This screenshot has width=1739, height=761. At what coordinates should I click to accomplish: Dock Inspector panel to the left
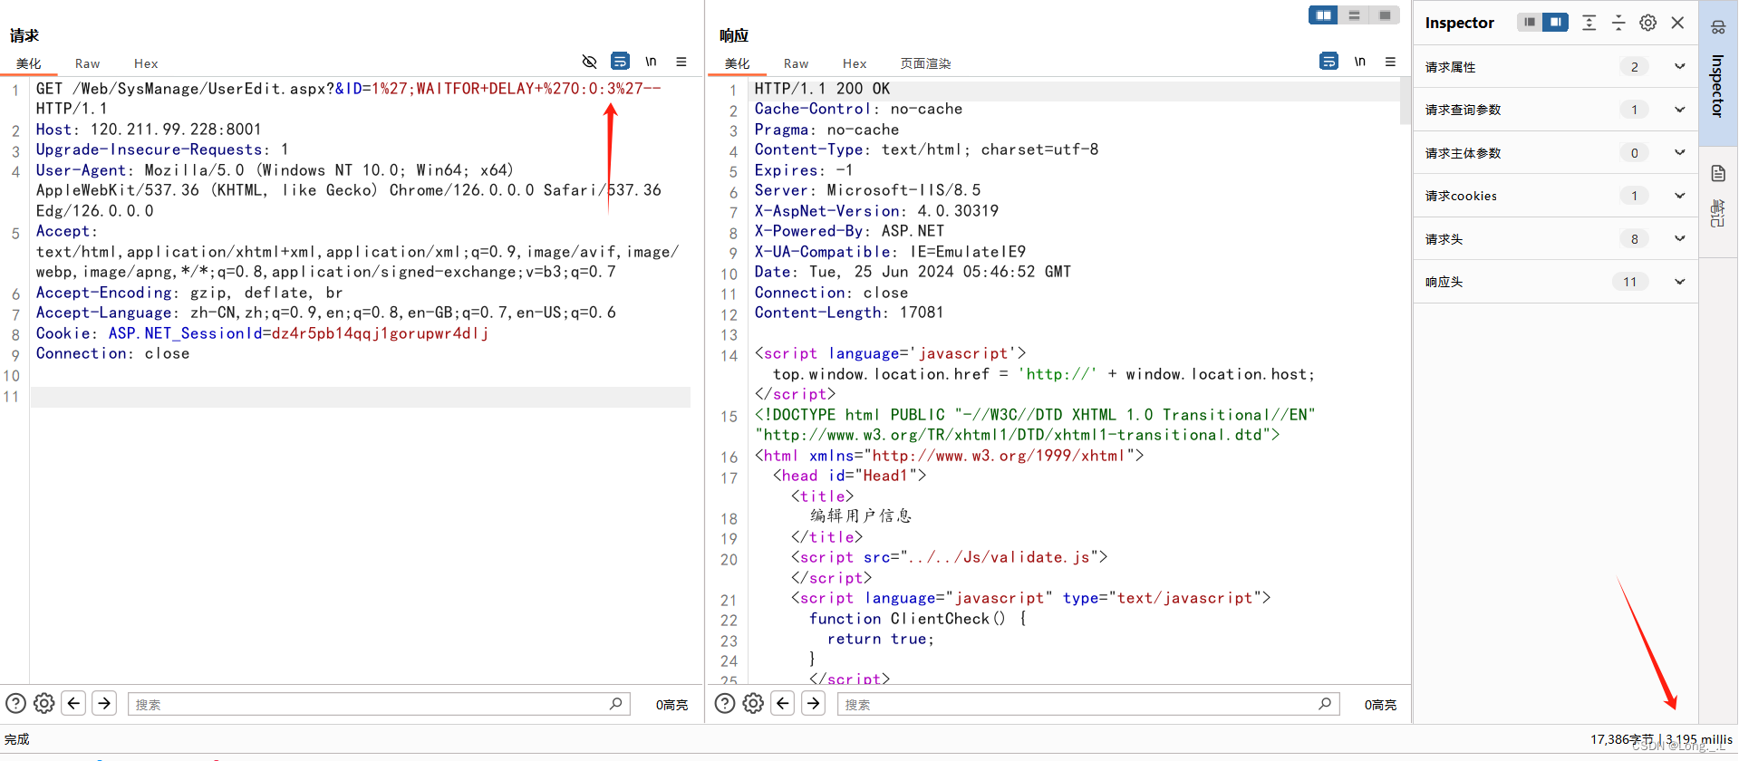coord(1530,22)
